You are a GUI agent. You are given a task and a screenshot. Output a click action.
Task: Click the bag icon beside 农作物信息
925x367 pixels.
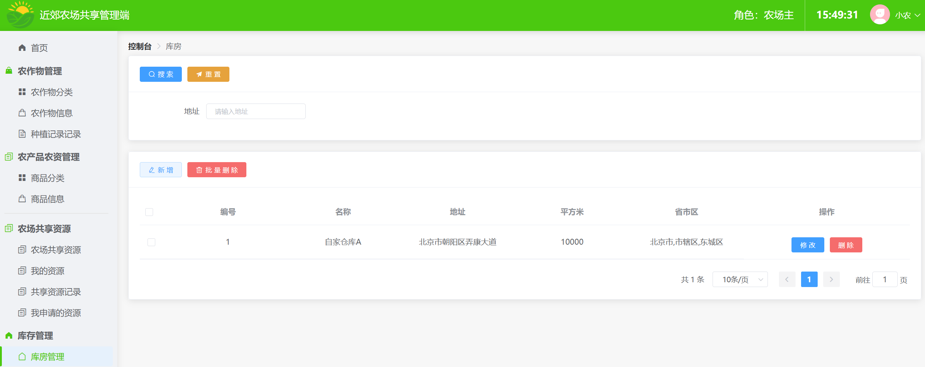[22, 113]
